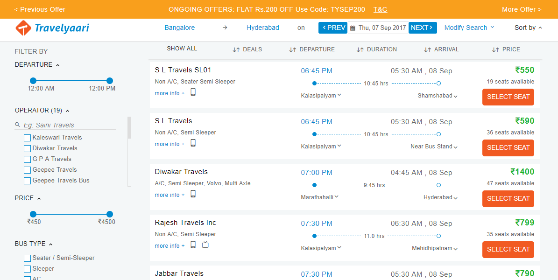This screenshot has height=280, width=558.
Task: Click price slider handle at ₹450
Action: coord(33,214)
